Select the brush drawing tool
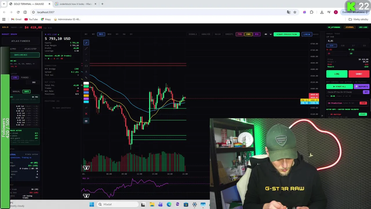This screenshot has width=371, height=209. (x=86, y=78)
